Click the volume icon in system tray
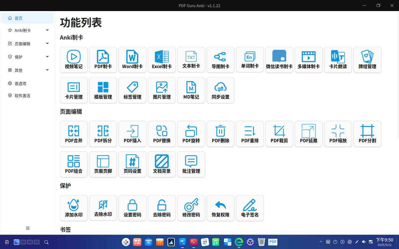The width and height of the screenshot is (399, 249). [x=364, y=242]
